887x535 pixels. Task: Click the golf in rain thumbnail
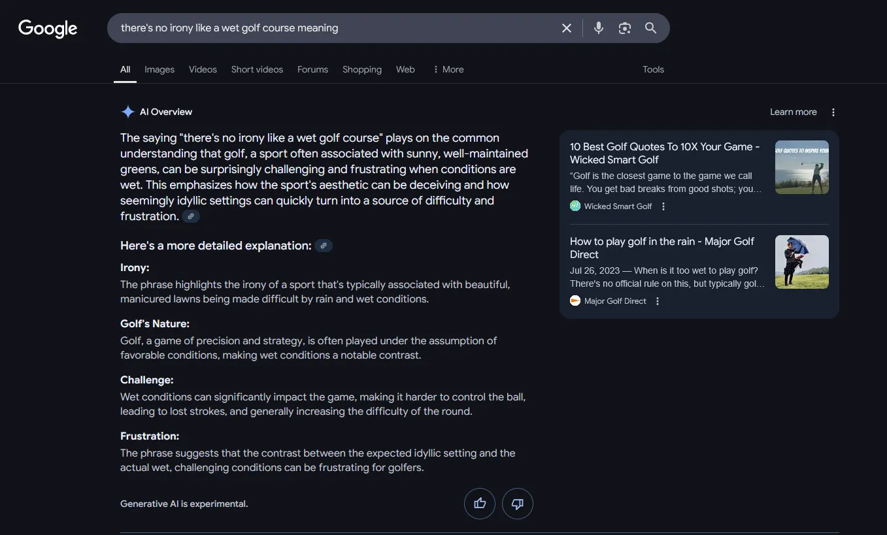[x=801, y=262]
